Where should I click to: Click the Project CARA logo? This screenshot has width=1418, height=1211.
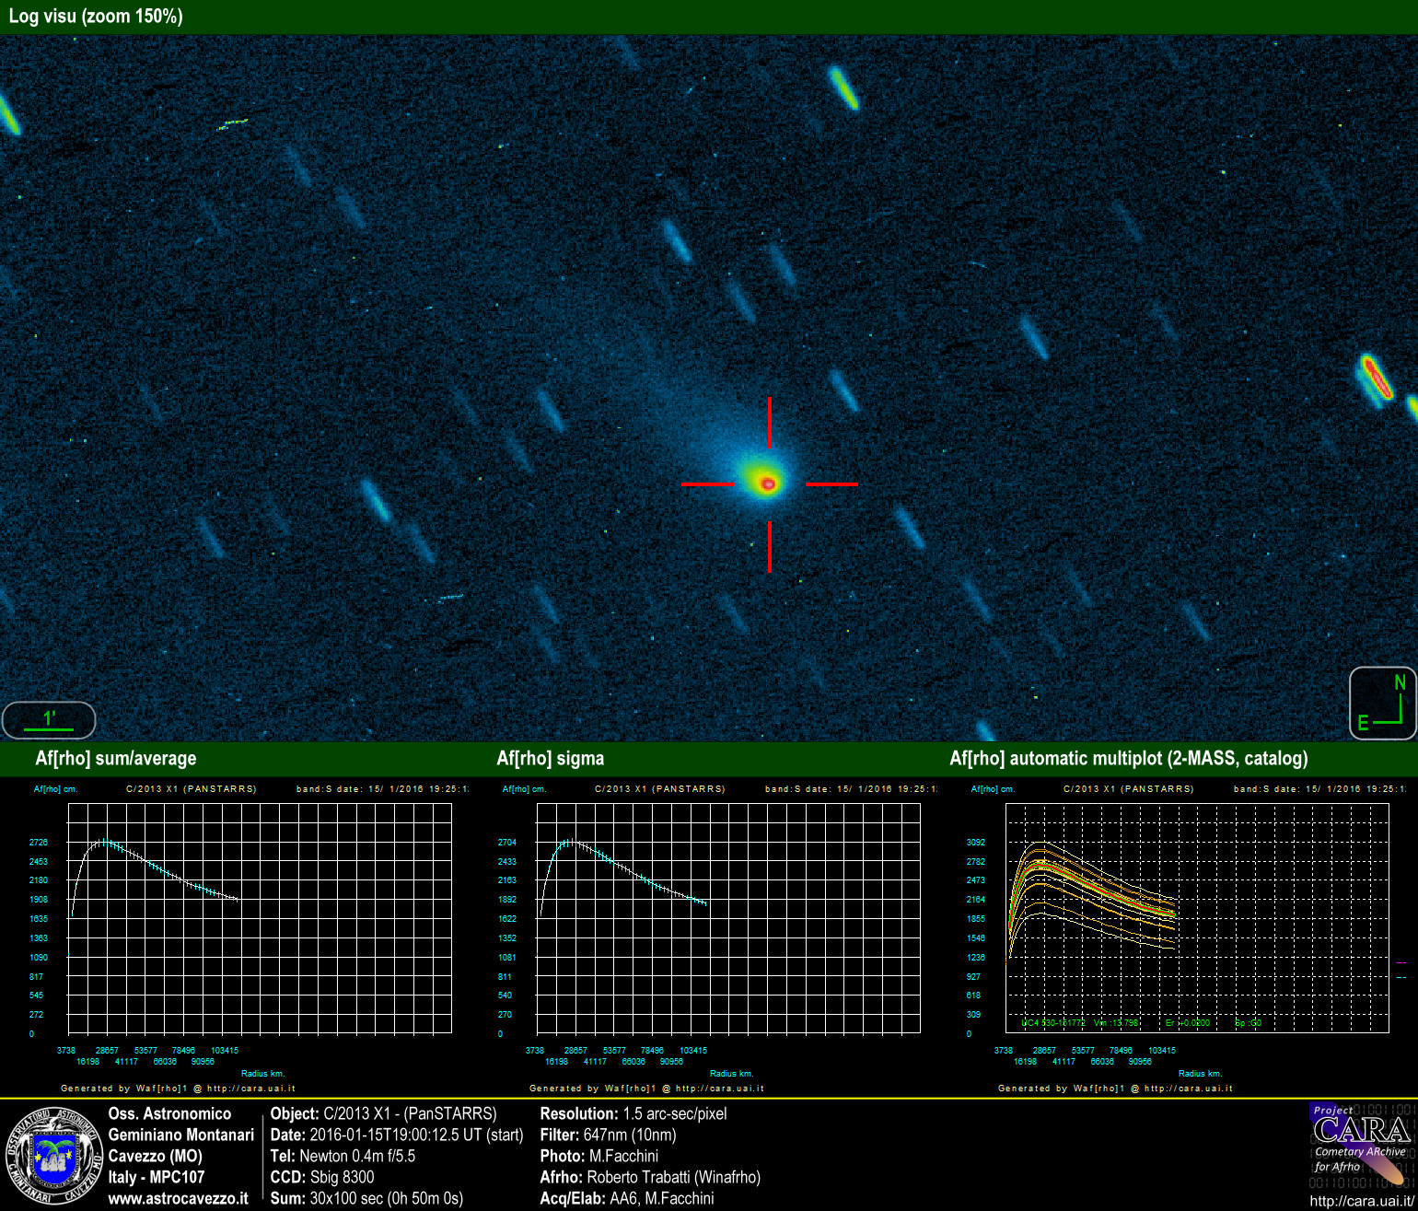tap(1360, 1145)
